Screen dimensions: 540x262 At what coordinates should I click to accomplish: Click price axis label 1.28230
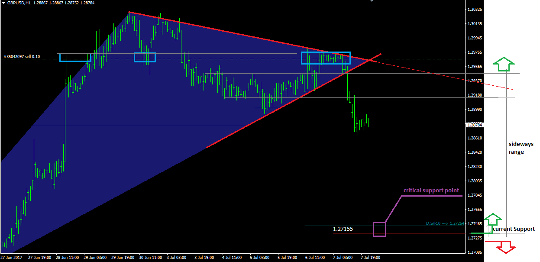[475, 166]
